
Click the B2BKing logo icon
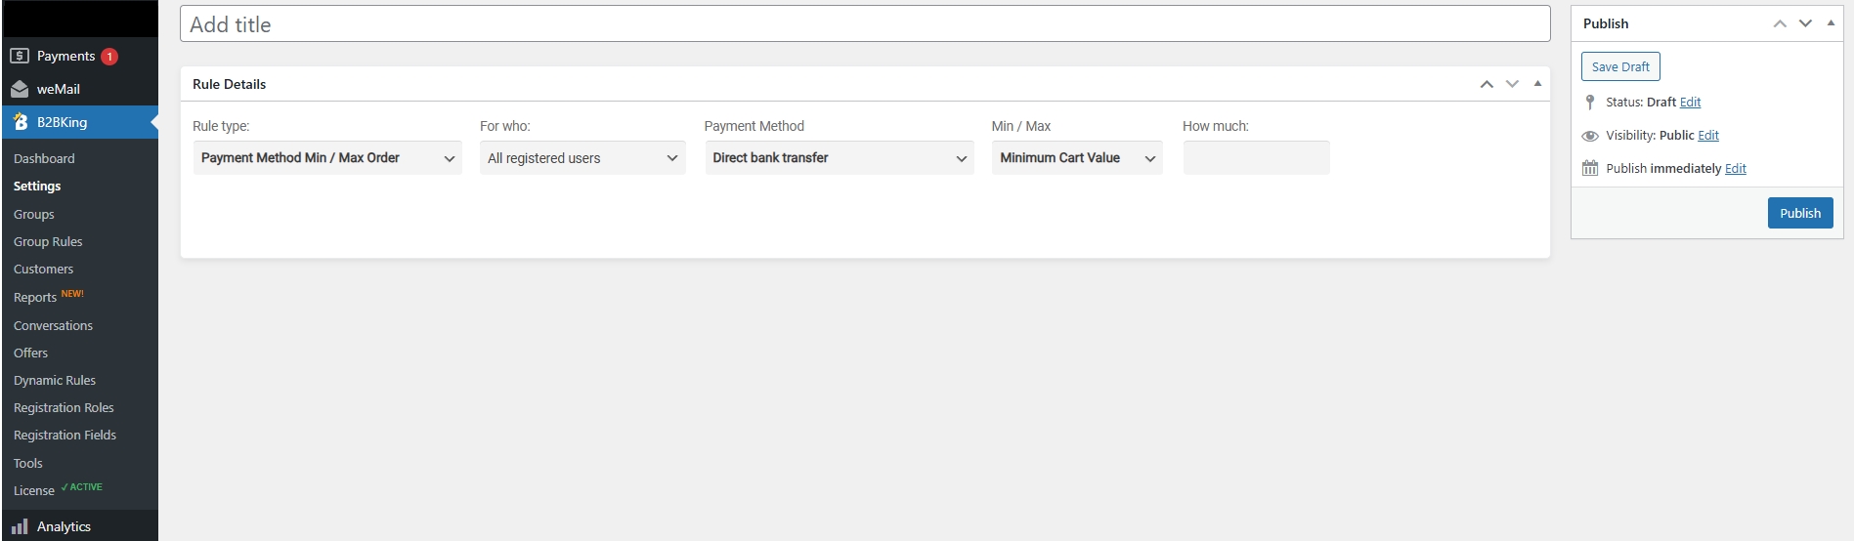point(21,122)
